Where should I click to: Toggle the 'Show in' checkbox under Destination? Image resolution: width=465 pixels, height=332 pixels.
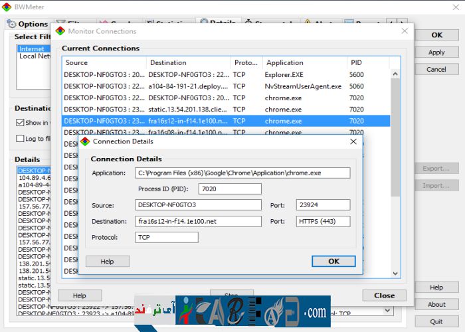pyautogui.click(x=21, y=123)
